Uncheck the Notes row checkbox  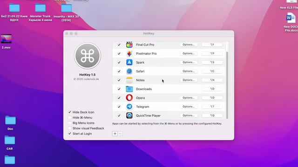pyautogui.click(x=119, y=80)
